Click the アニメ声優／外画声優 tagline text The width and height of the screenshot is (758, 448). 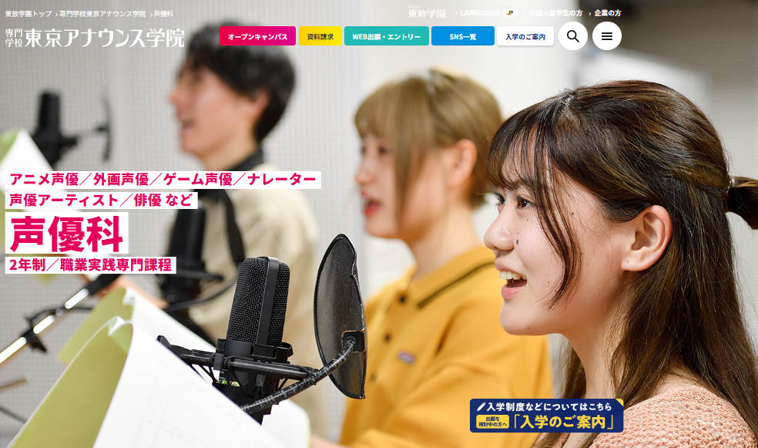pos(163,180)
